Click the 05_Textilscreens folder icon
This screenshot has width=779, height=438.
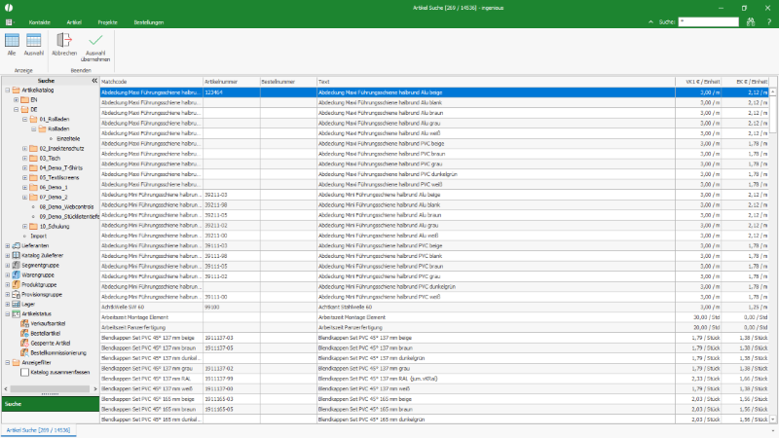33,178
